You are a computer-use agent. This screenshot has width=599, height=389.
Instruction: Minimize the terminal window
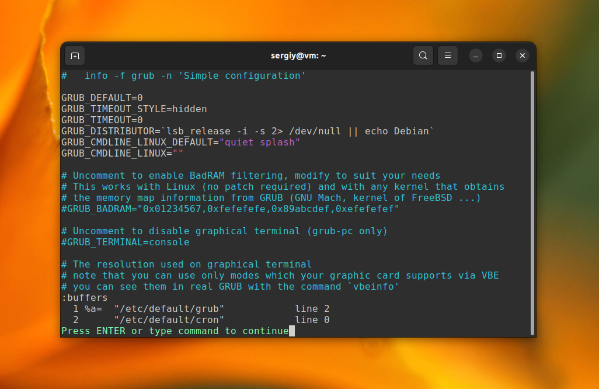click(x=476, y=55)
